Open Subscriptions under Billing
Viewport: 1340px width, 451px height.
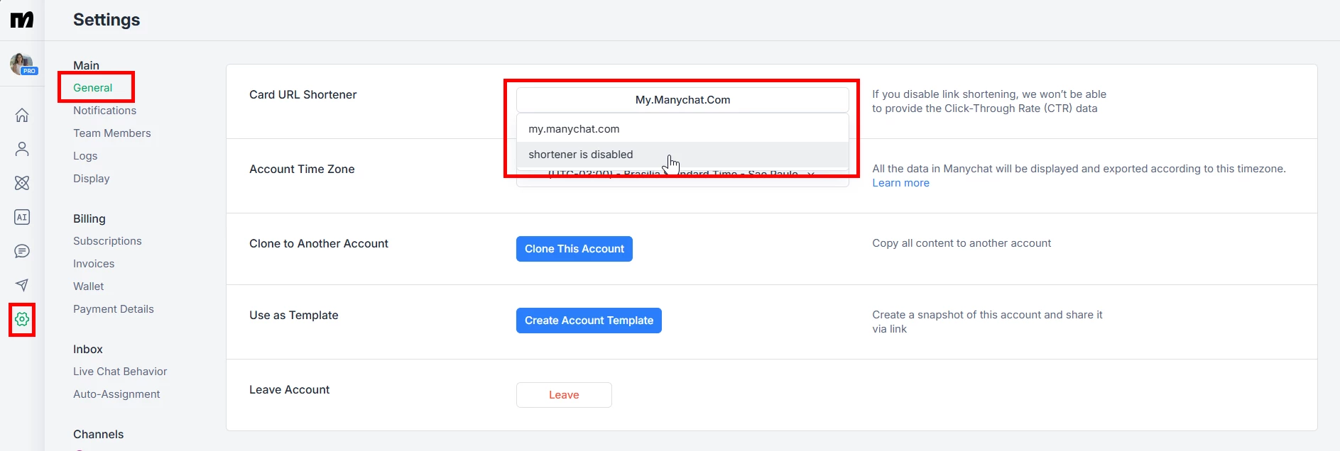pyautogui.click(x=107, y=241)
